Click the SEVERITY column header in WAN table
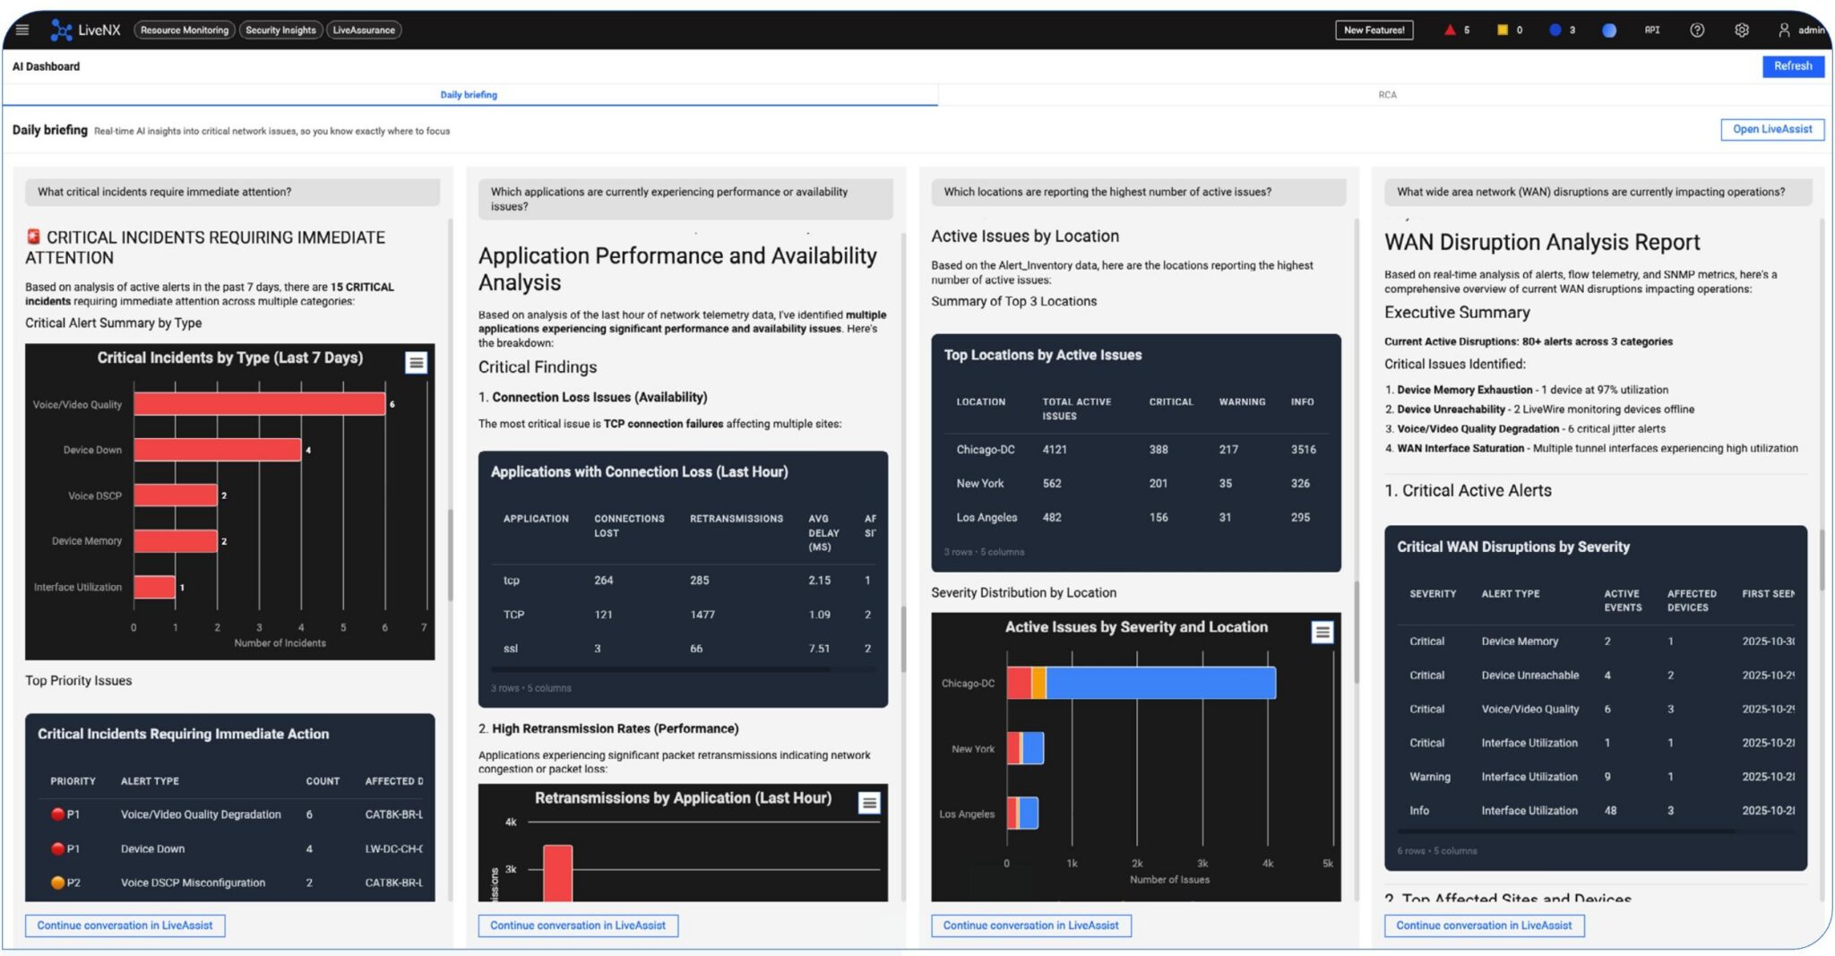The width and height of the screenshot is (1835, 956). [x=1433, y=594]
